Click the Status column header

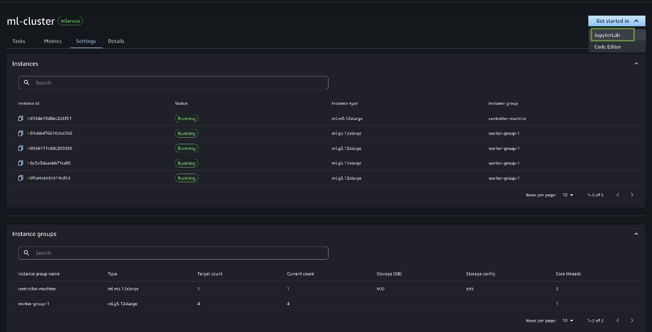click(181, 103)
